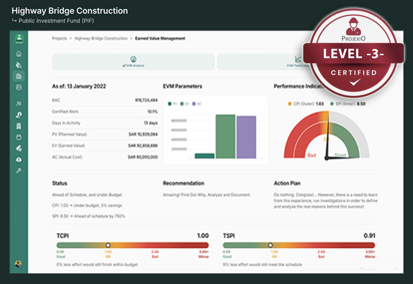The width and height of the screenshot is (413, 284).
Task: Click the Projexio logo atop the sidebar
Action: coord(19,39)
